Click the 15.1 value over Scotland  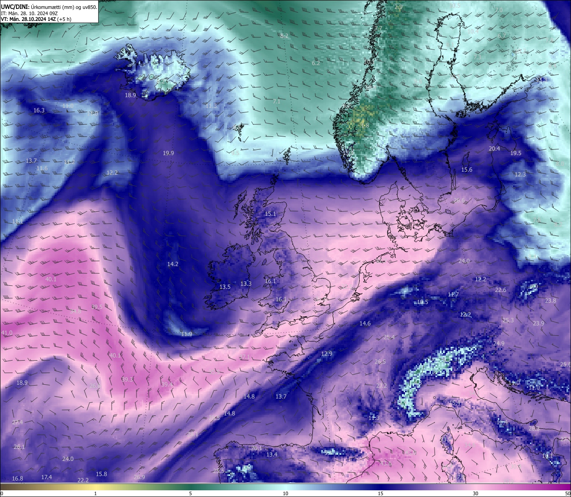point(270,214)
